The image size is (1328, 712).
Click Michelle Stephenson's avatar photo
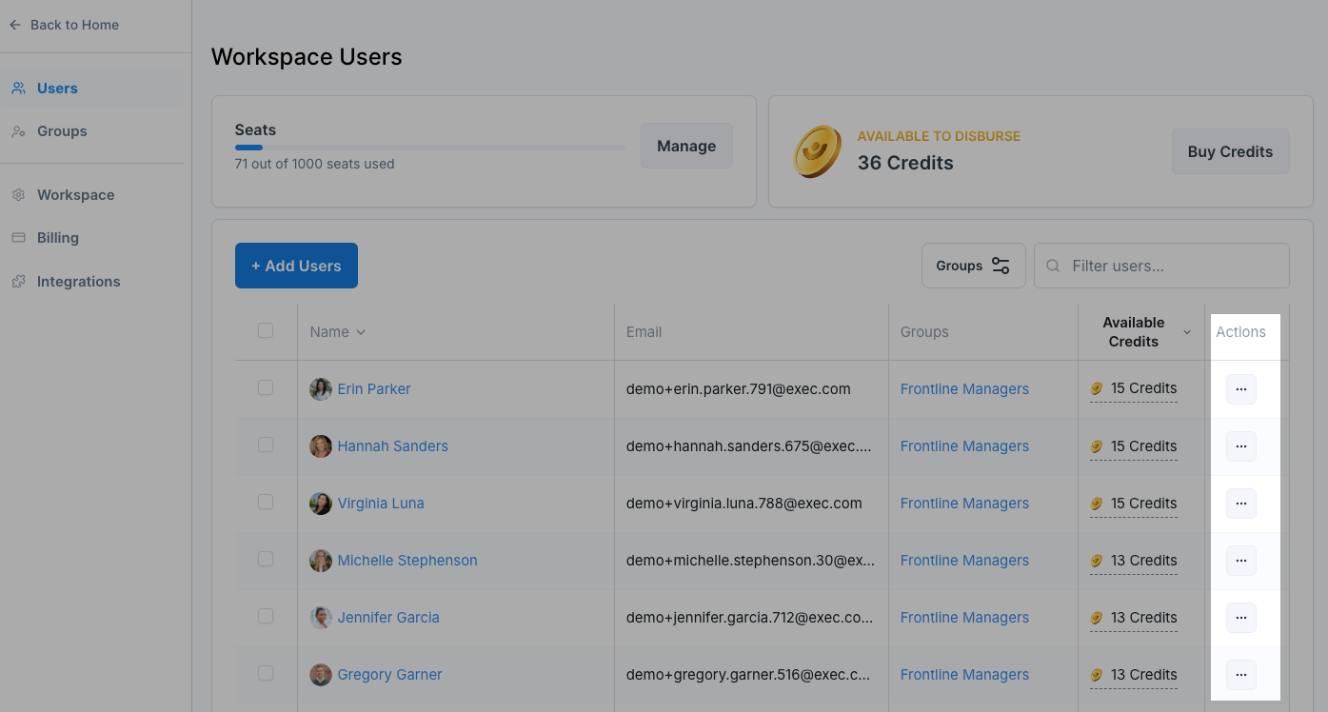[321, 561]
